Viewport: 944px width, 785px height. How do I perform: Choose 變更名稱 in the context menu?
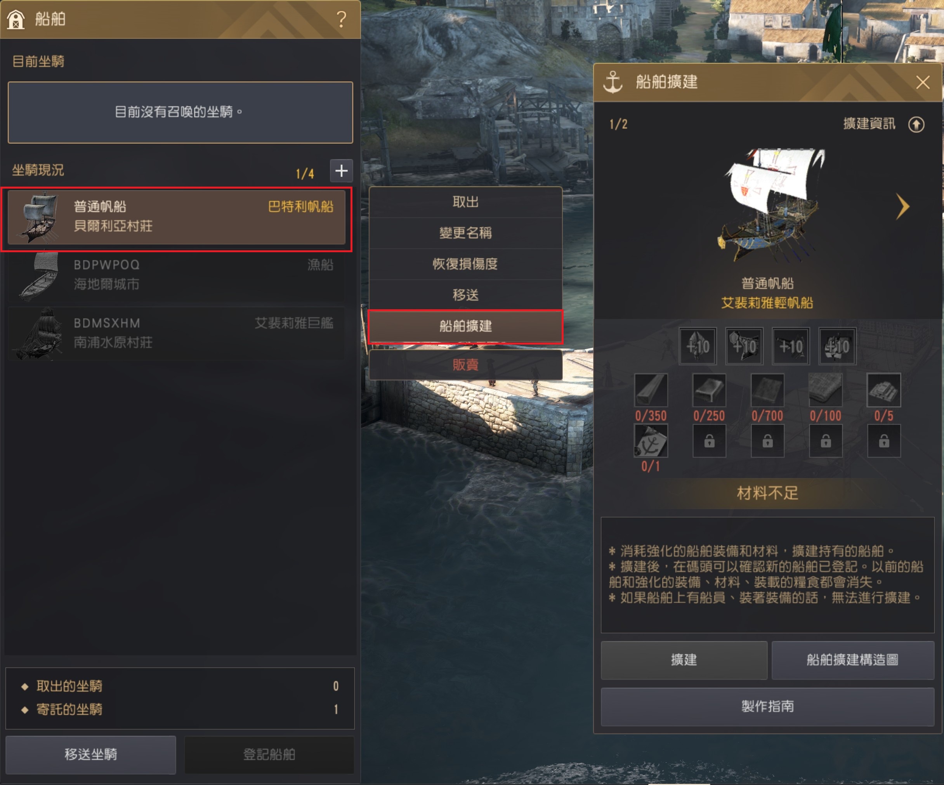pos(465,233)
